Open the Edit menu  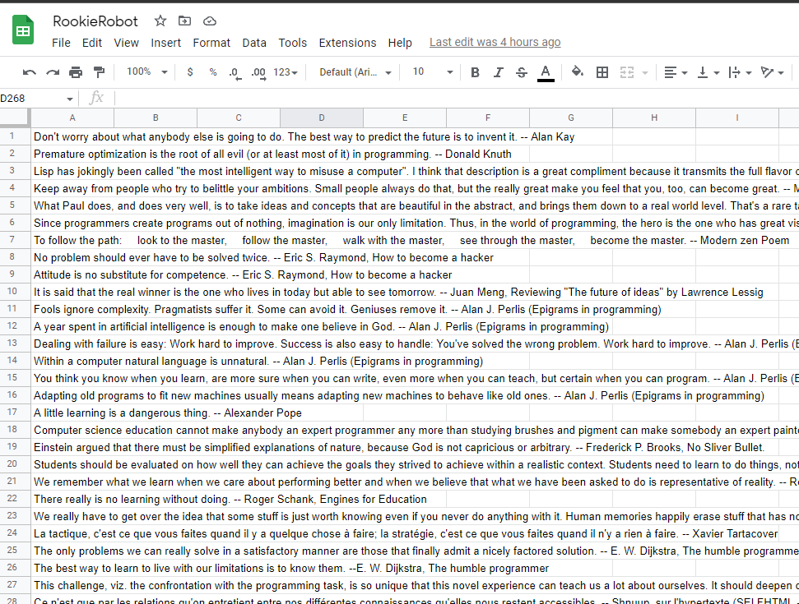92,43
